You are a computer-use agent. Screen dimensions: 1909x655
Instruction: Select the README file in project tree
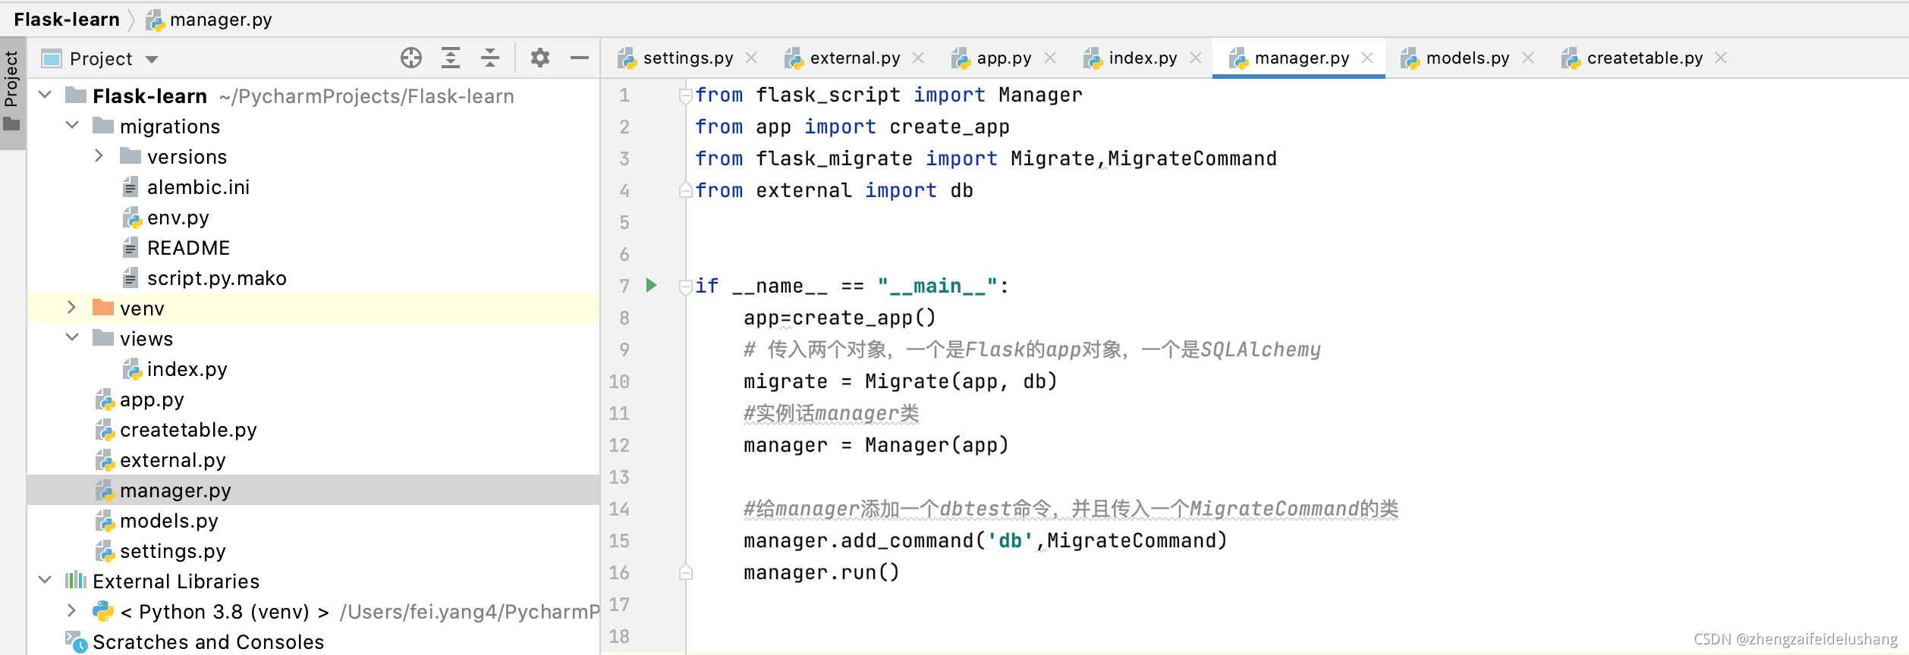(x=188, y=248)
